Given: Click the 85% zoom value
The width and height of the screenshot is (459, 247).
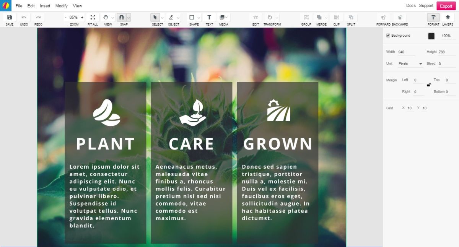Looking at the screenshot, I should (x=73, y=18).
